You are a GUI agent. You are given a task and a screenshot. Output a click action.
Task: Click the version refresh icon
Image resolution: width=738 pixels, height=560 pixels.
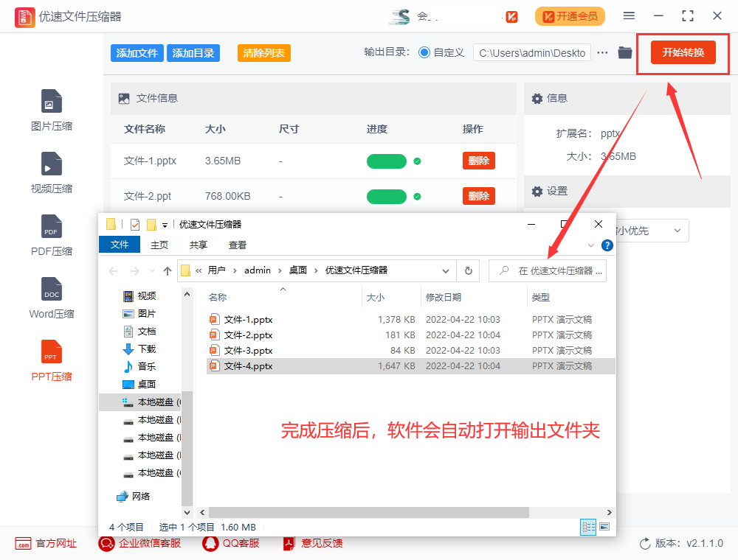click(x=645, y=544)
